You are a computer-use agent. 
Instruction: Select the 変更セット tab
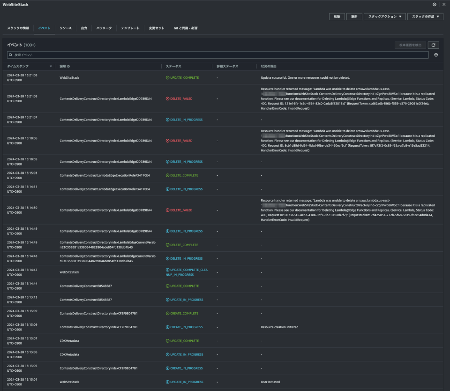[157, 28]
